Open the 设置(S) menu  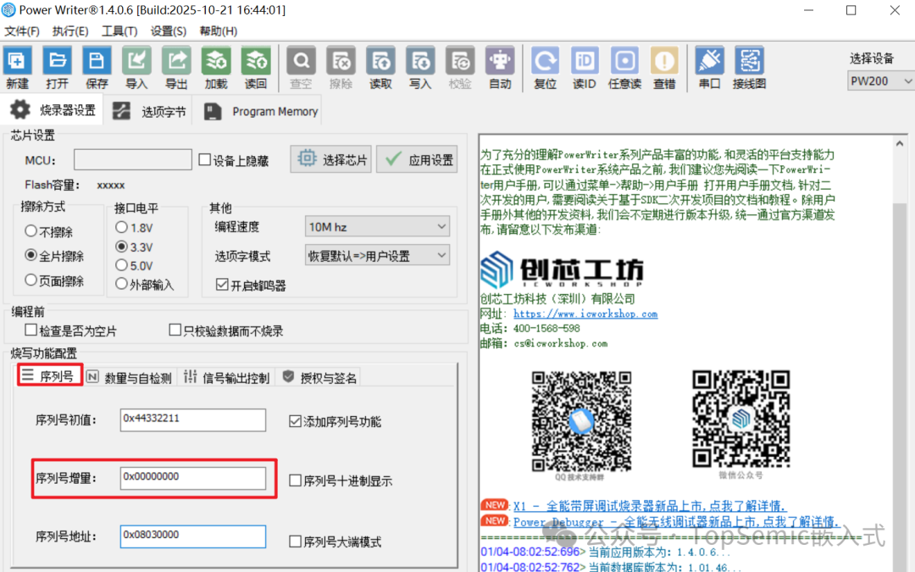pos(167,31)
